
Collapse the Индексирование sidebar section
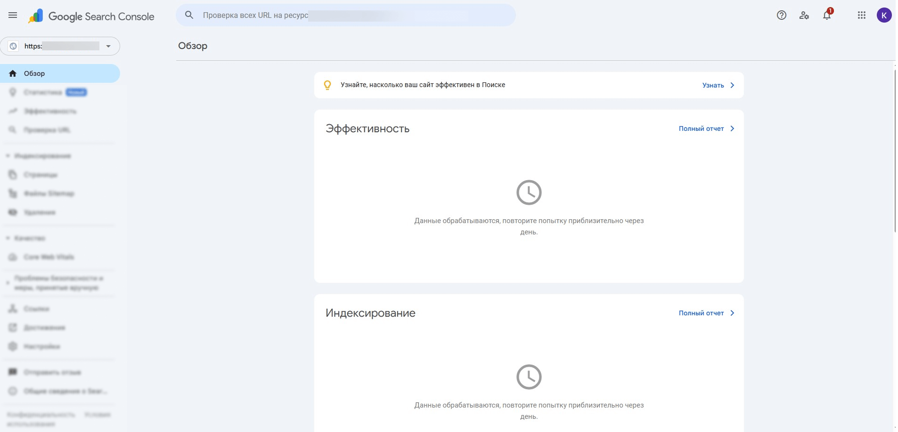8,156
